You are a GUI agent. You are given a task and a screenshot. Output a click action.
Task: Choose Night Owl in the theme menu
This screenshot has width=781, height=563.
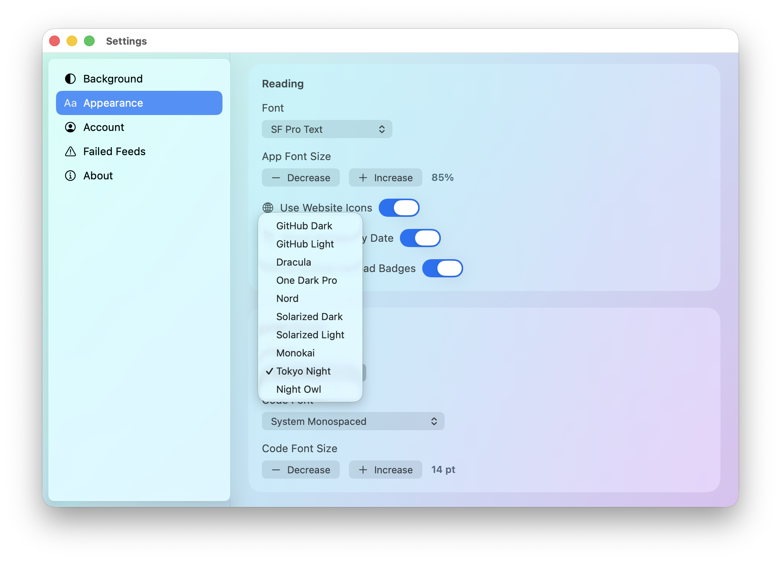pyautogui.click(x=299, y=389)
